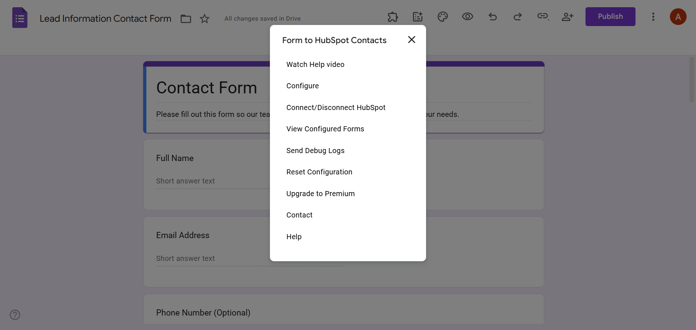Click the page vertical scrollbar
Viewport: 696px width, 330px height.
(x=692, y=80)
